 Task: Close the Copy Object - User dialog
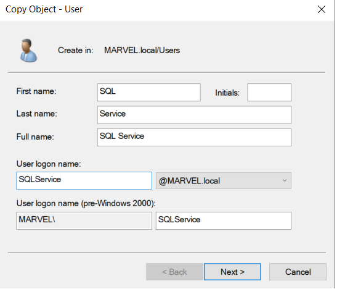click(x=322, y=9)
